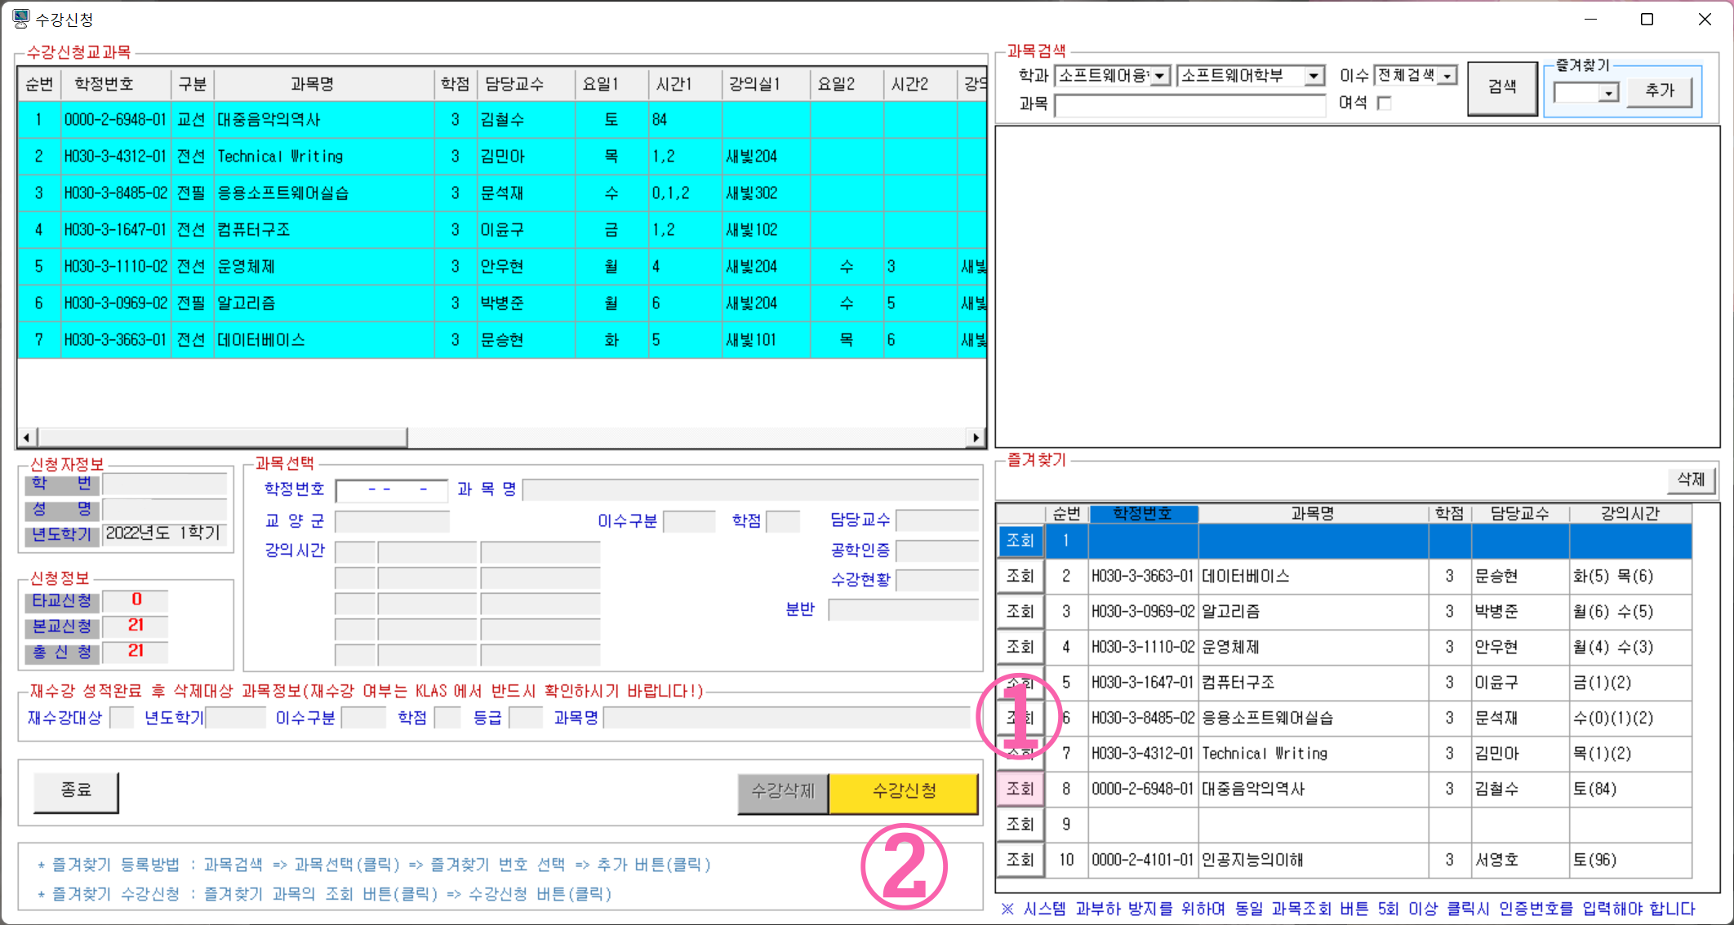Select the 컴퓨터구조 enrolled row

[502, 230]
